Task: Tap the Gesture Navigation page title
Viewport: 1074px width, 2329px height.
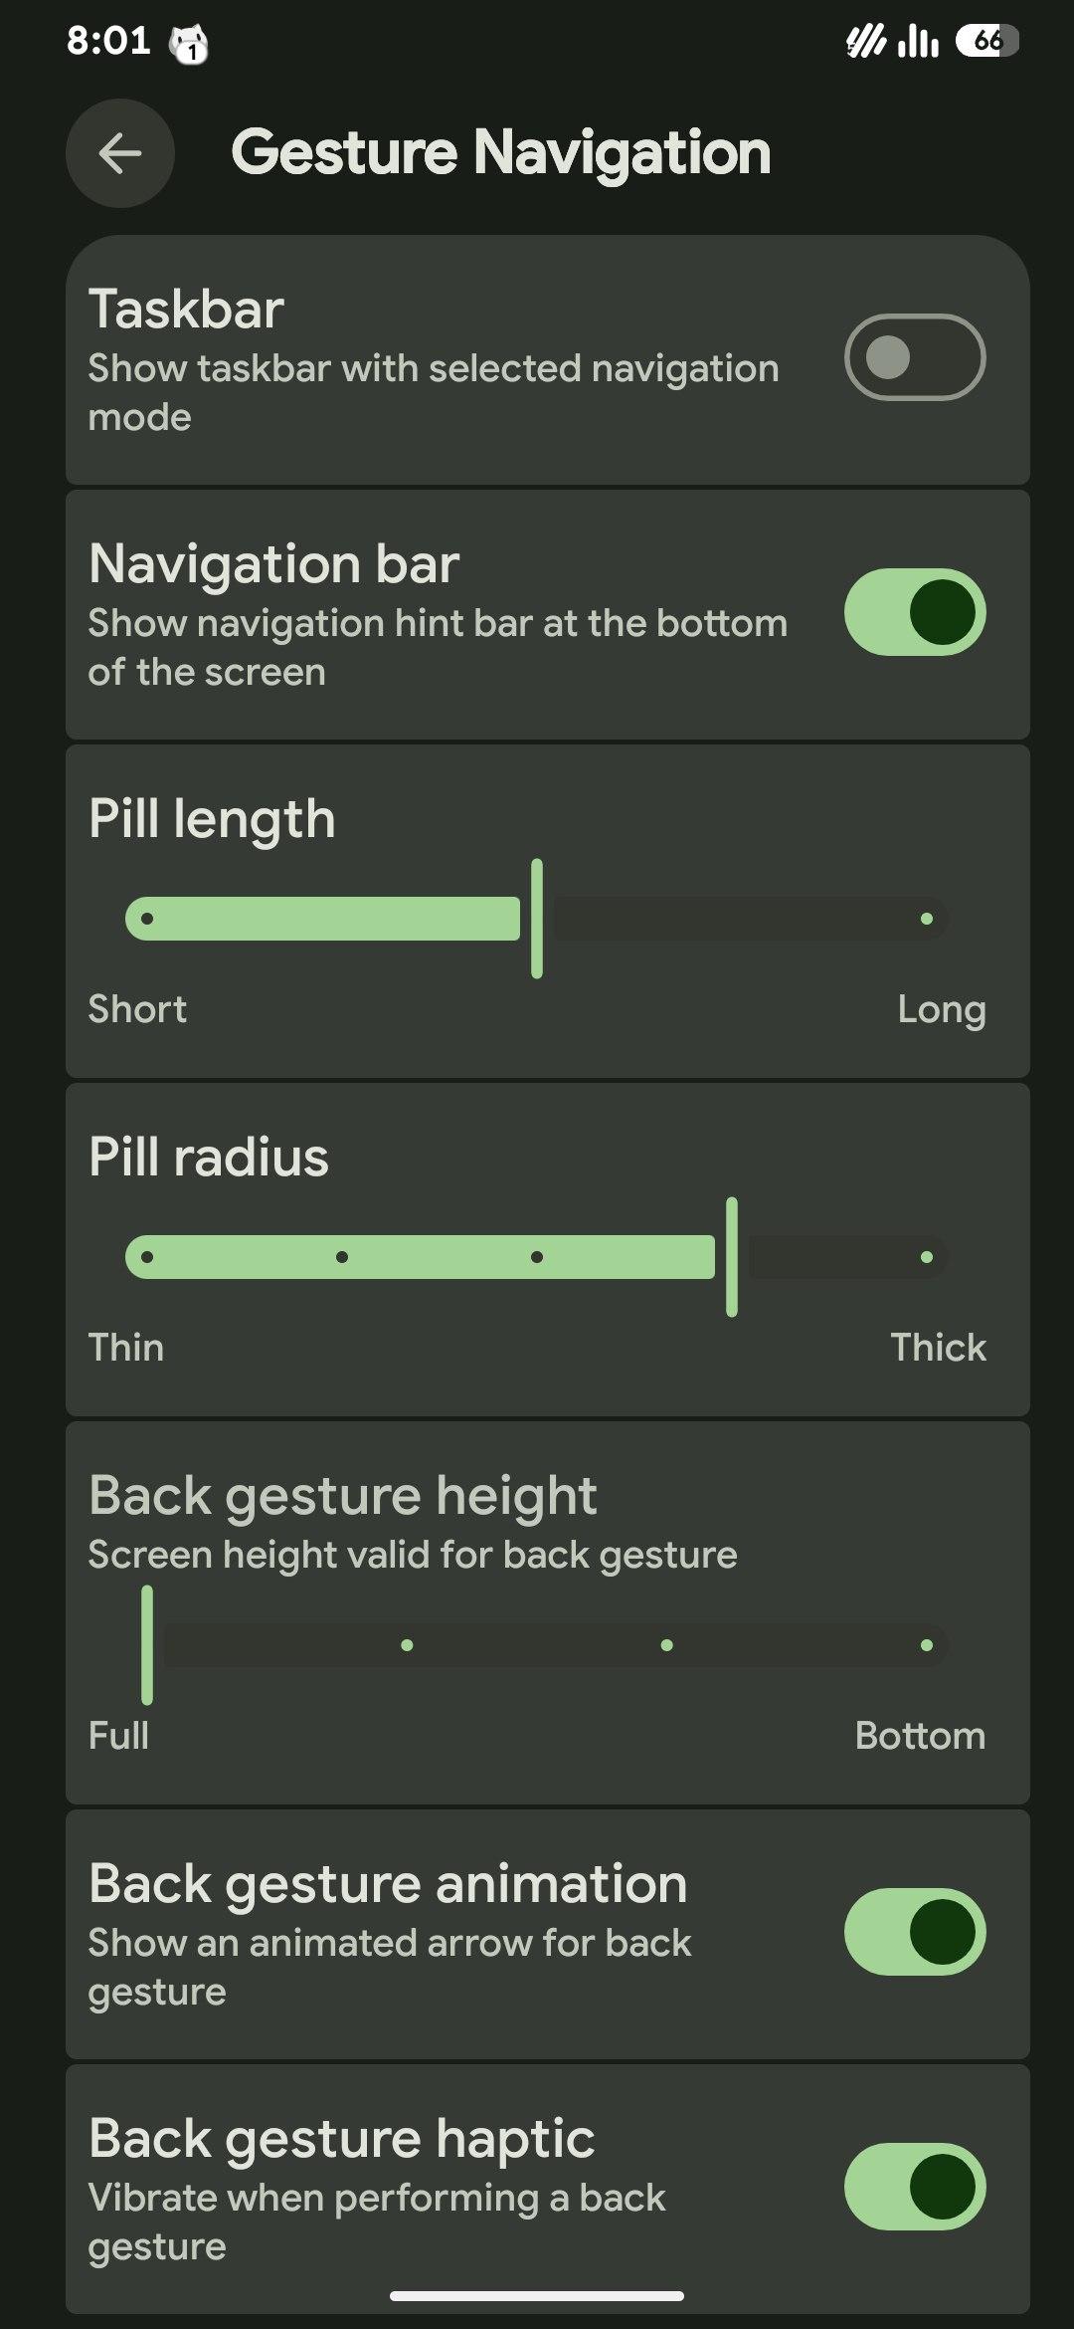Action: pos(501,152)
